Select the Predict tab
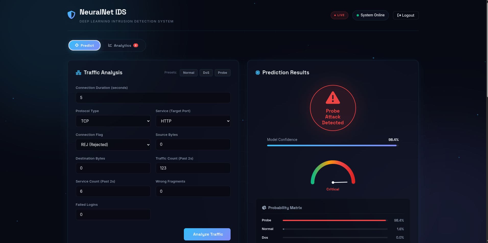This screenshot has width=488, height=243. tap(85, 45)
